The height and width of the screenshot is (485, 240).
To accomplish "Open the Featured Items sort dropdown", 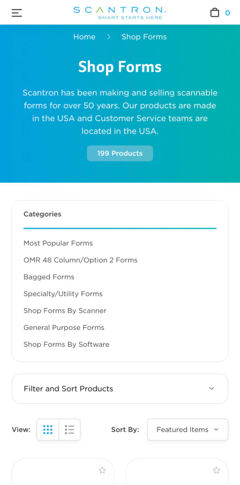I will pos(188,430).
